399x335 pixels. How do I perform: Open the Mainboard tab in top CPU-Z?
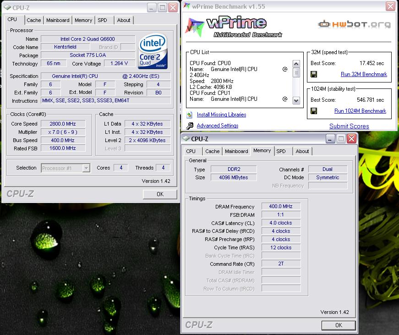click(x=58, y=20)
